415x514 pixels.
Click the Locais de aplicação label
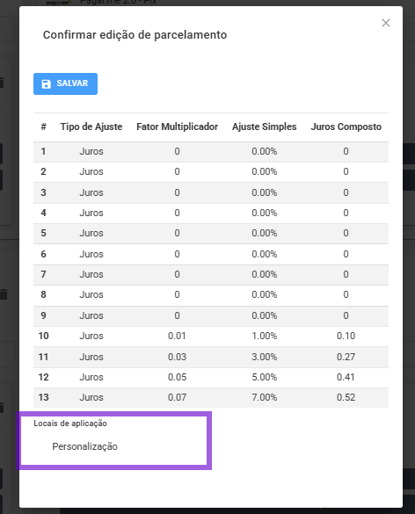point(70,424)
